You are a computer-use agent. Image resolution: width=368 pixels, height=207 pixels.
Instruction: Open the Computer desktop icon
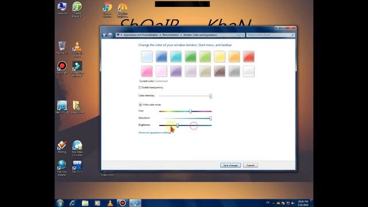click(x=62, y=9)
